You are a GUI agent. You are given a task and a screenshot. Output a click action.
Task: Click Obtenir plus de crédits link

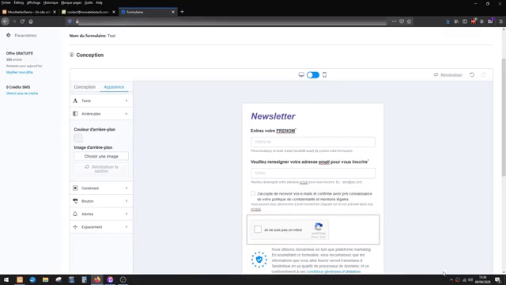pos(22,93)
